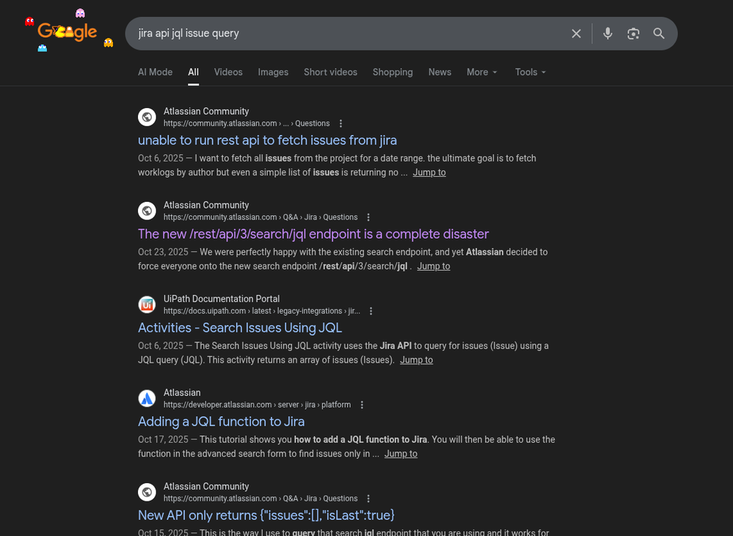This screenshot has width=733, height=536.
Task: Click Jump to on the first search result
Action: pyautogui.click(x=429, y=172)
